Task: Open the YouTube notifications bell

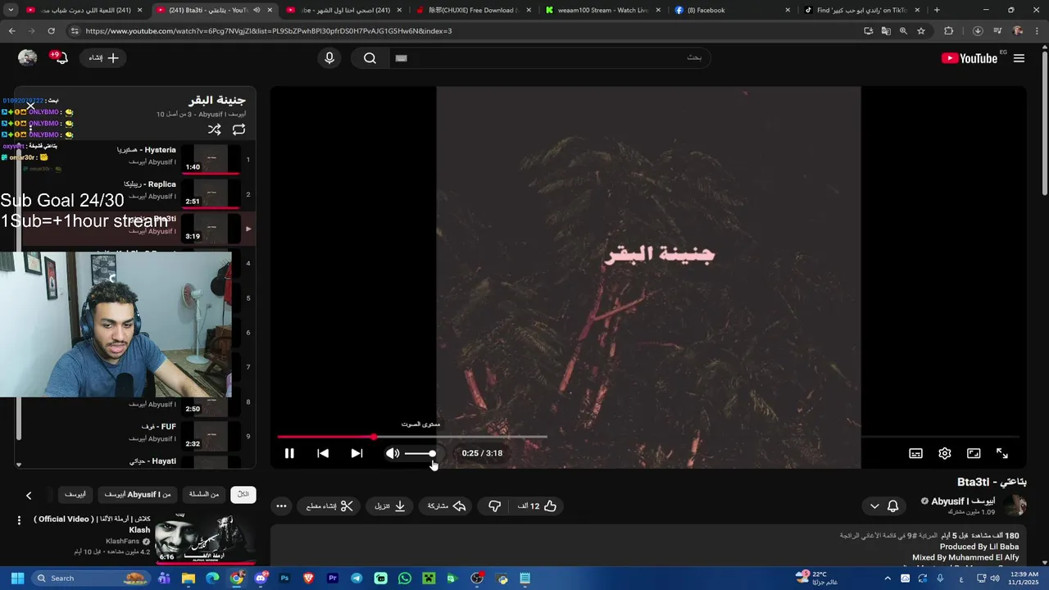Action: [60, 58]
